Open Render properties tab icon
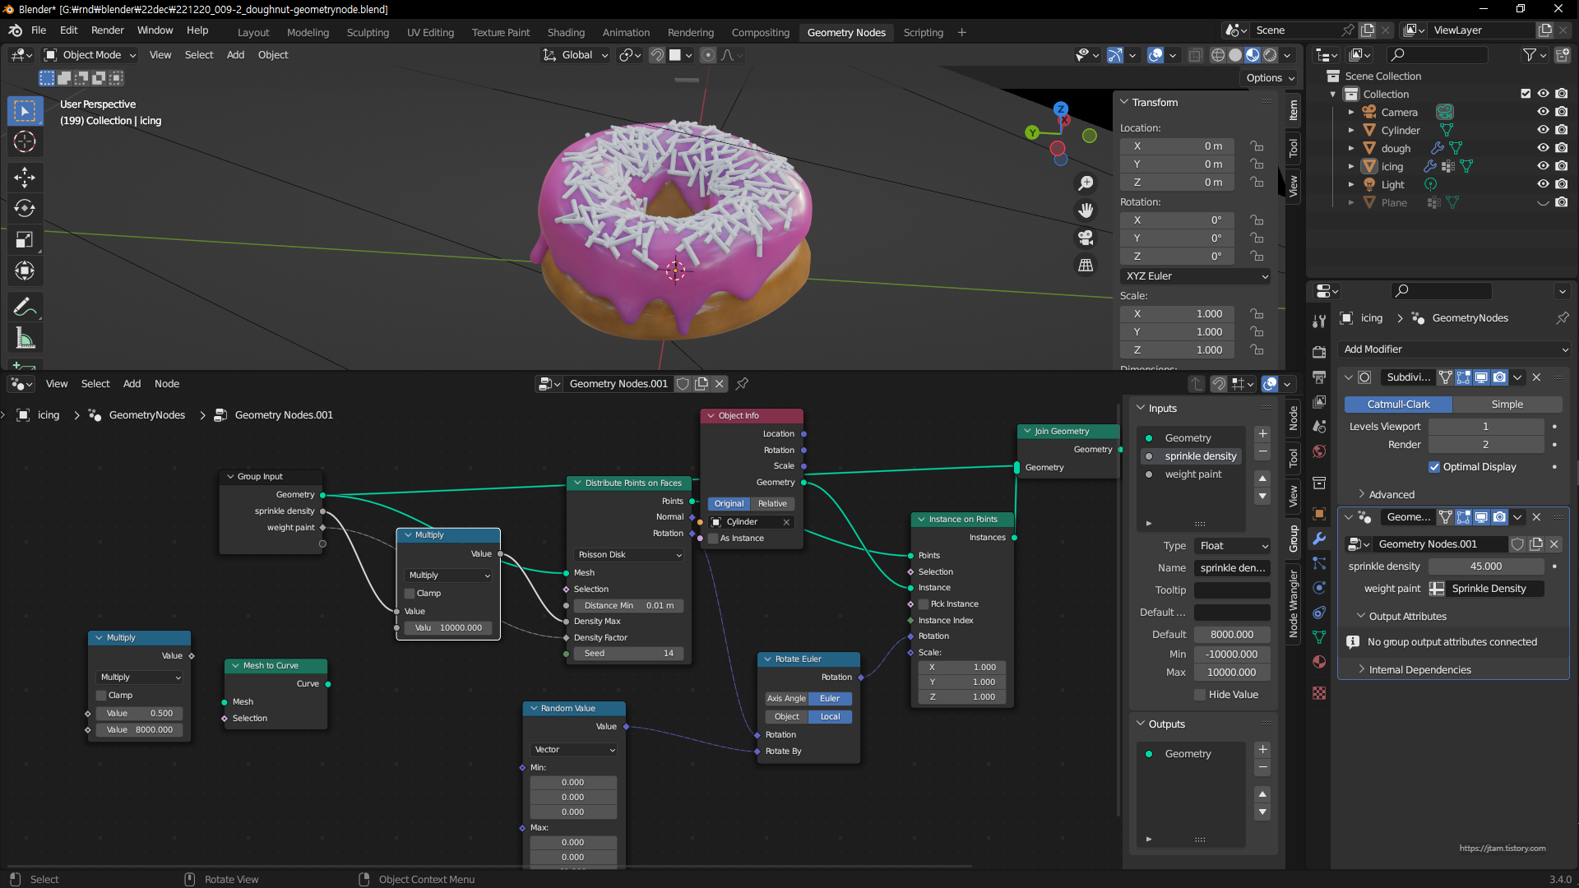This screenshot has height=888, width=1579. (x=1319, y=352)
